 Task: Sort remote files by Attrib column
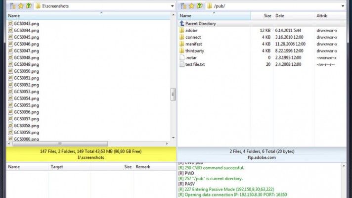330,16
